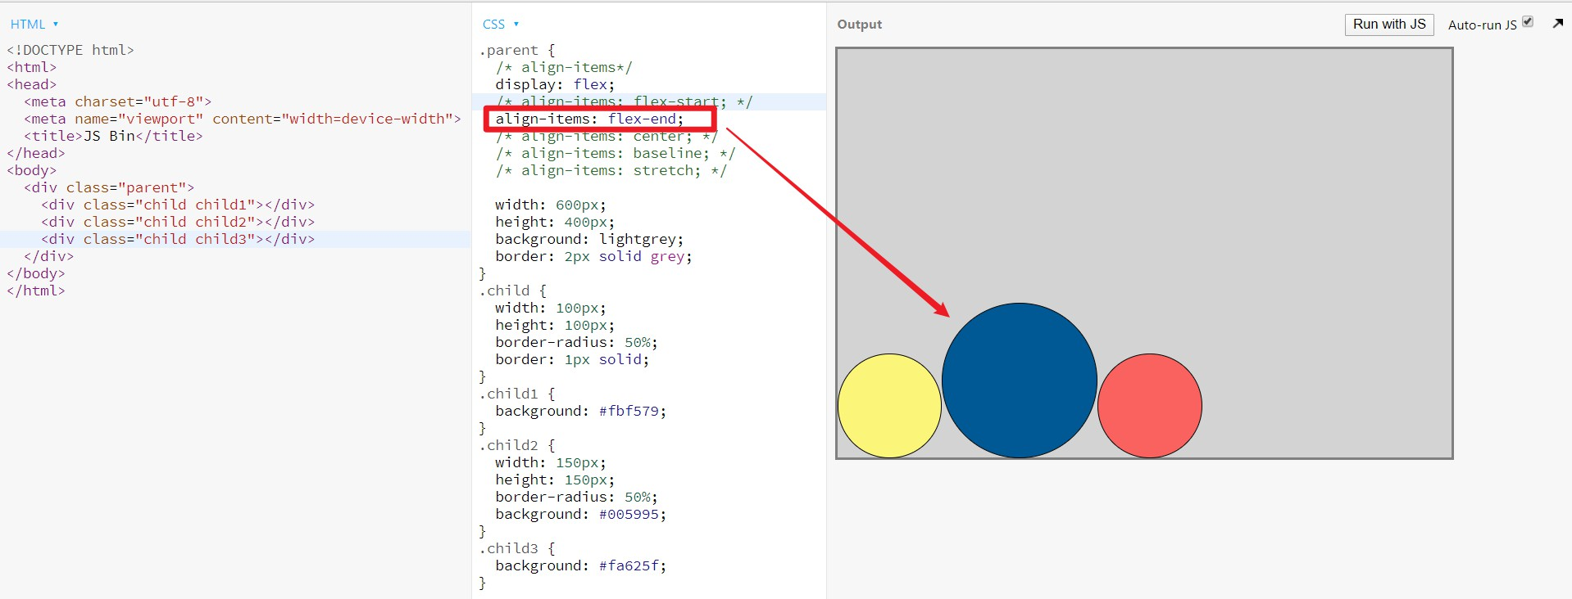Click the child3 div line in HTML
The width and height of the screenshot is (1572, 599).
[178, 239]
